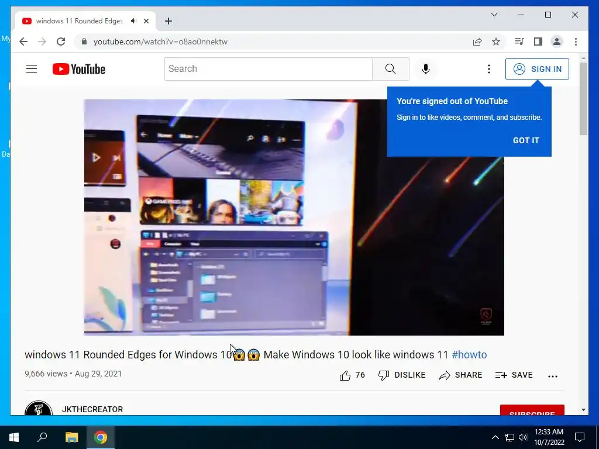Image resolution: width=599 pixels, height=449 pixels.
Task: Dismiss popup with GOT IT
Action: (526, 140)
